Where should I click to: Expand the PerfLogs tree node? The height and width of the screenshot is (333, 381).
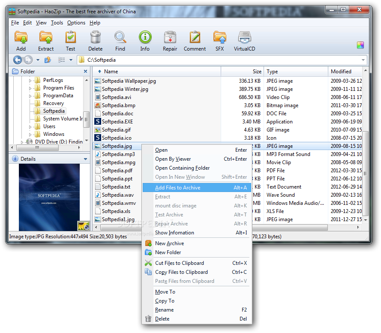pos(30,80)
